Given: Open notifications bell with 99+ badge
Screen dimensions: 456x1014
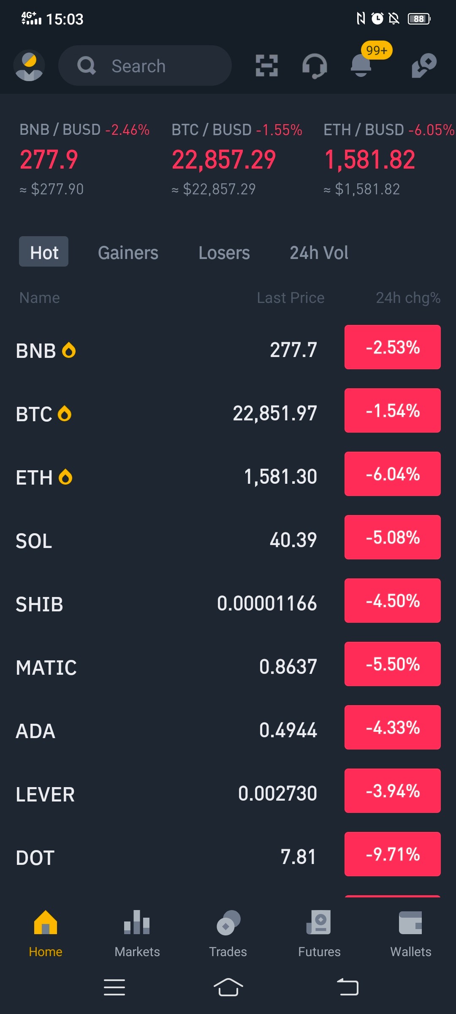Looking at the screenshot, I should click(x=361, y=65).
